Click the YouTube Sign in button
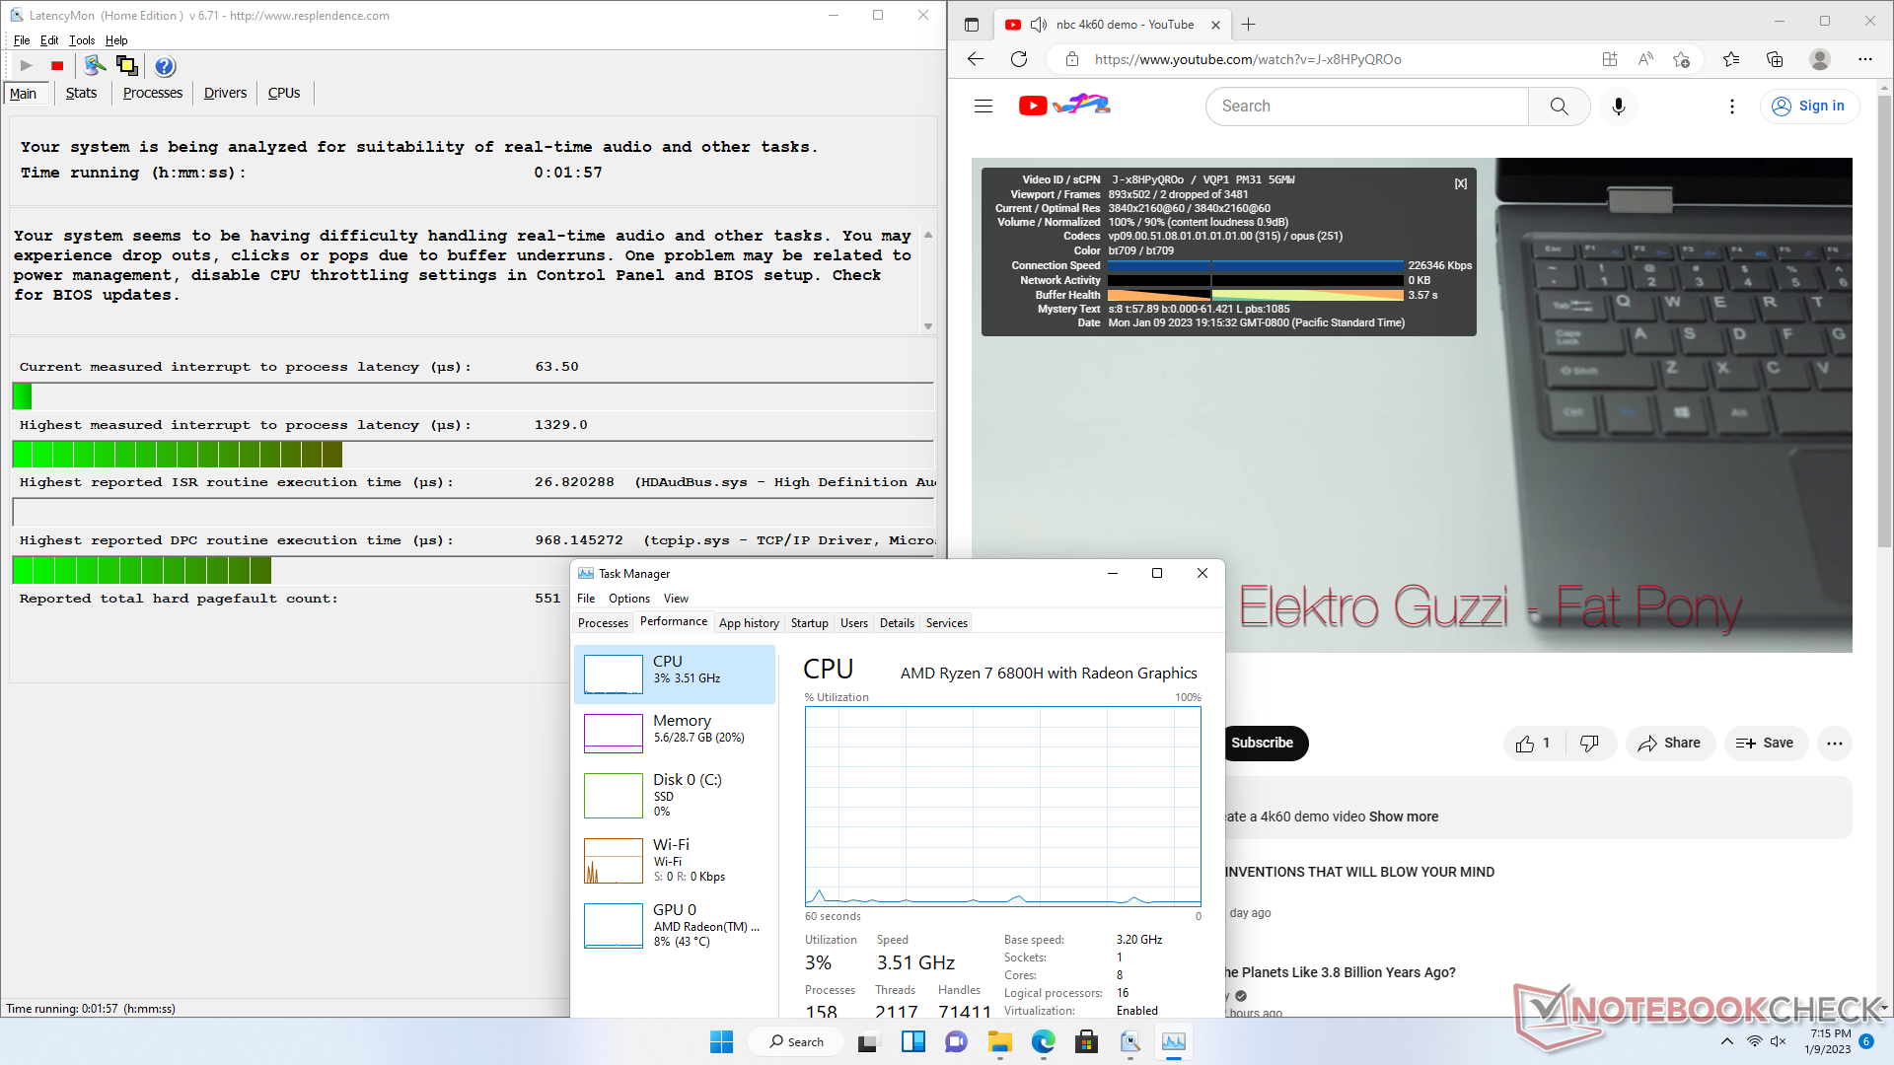The height and width of the screenshot is (1065, 1894). 1809,106
